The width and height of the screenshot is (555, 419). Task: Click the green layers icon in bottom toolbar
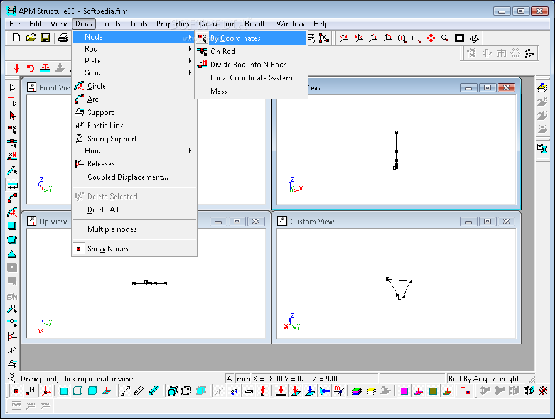point(357,391)
